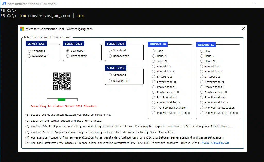Pick Windows 11 Education edition

(x=202, y=67)
